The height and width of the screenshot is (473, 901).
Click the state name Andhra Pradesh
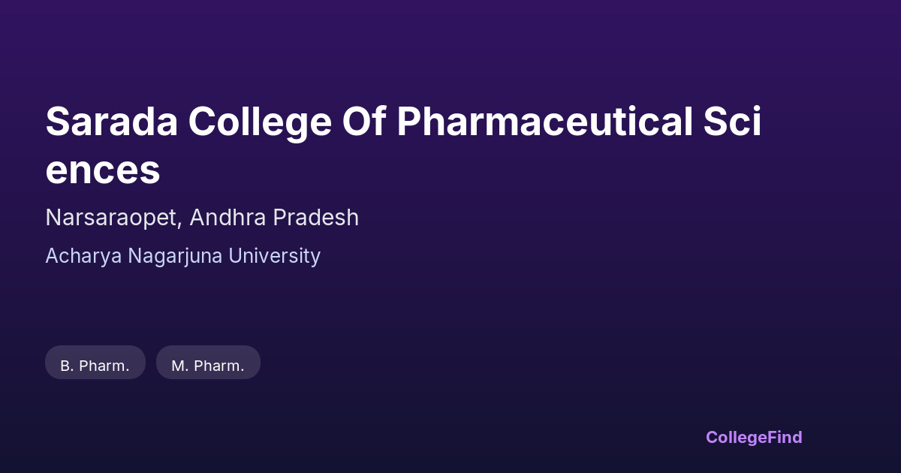274,218
